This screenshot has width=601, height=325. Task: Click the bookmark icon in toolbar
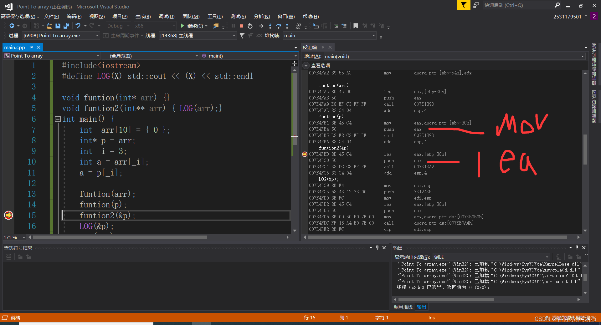click(x=356, y=26)
